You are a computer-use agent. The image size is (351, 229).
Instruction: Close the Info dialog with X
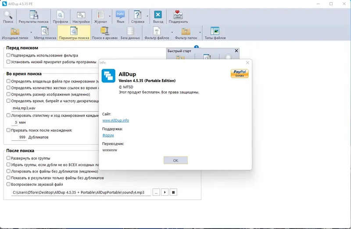tap(247, 63)
